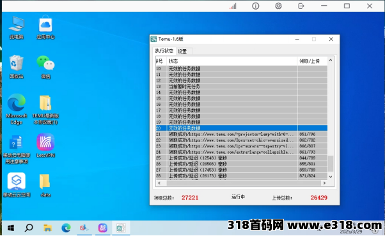Select the data folder on the desktop
Screen dimensions: 385x236
(45, 186)
